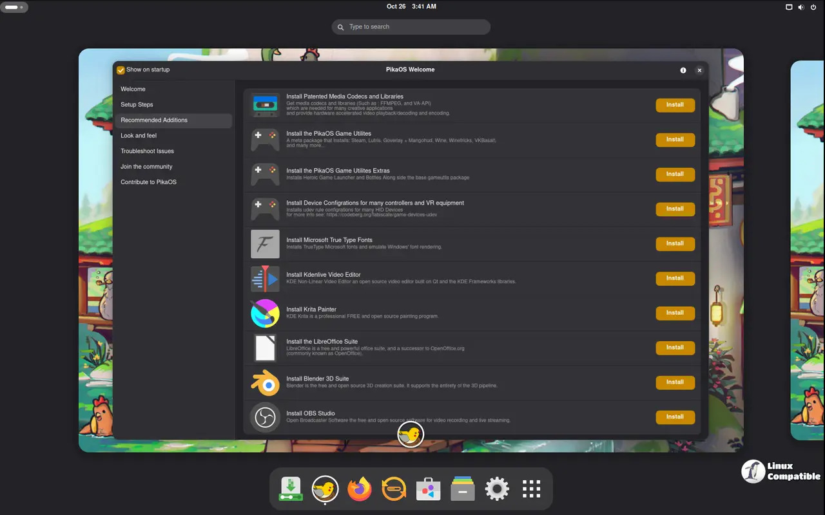825x515 pixels.
Task: Open the info icon in the titlebar
Action: pyautogui.click(x=683, y=70)
